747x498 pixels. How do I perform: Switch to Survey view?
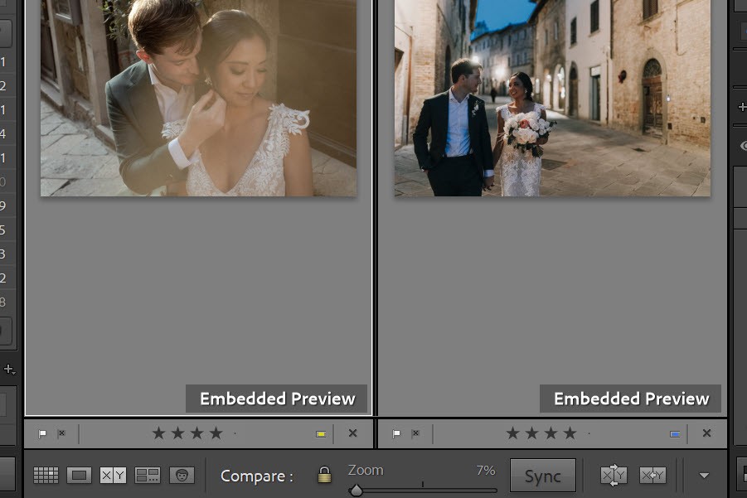[x=148, y=475]
